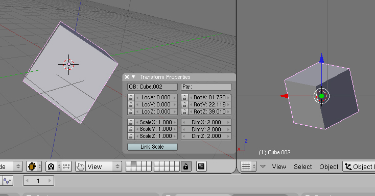This screenshot has width=375, height=196.
Task: Toggle the RotZ lock icon
Action: (x=184, y=111)
